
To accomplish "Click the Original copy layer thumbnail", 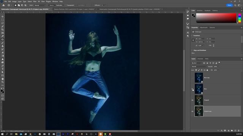I will (199, 111).
